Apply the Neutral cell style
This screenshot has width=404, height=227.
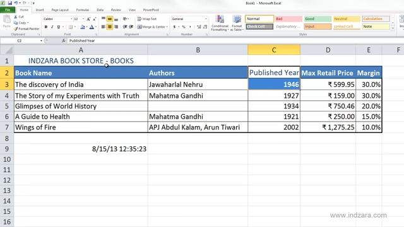point(347,19)
